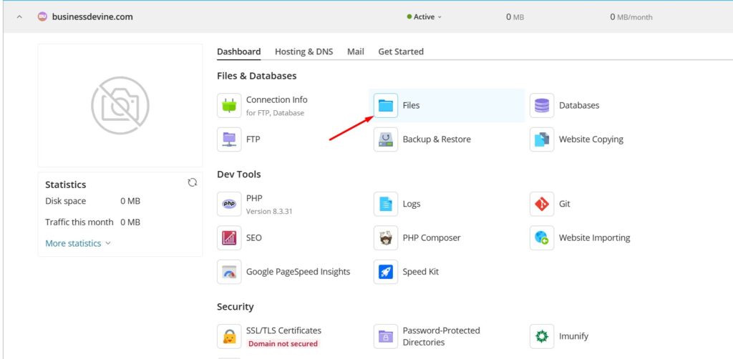Click the businessdevine.com favicon

tap(42, 17)
